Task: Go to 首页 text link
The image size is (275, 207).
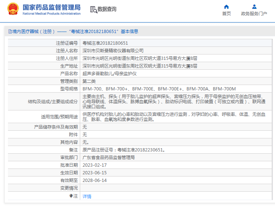Action: click(x=226, y=13)
